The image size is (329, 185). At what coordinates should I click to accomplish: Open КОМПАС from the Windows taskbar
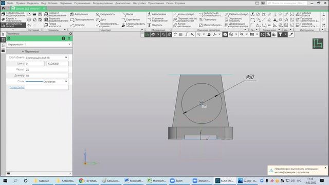[x=225, y=180]
